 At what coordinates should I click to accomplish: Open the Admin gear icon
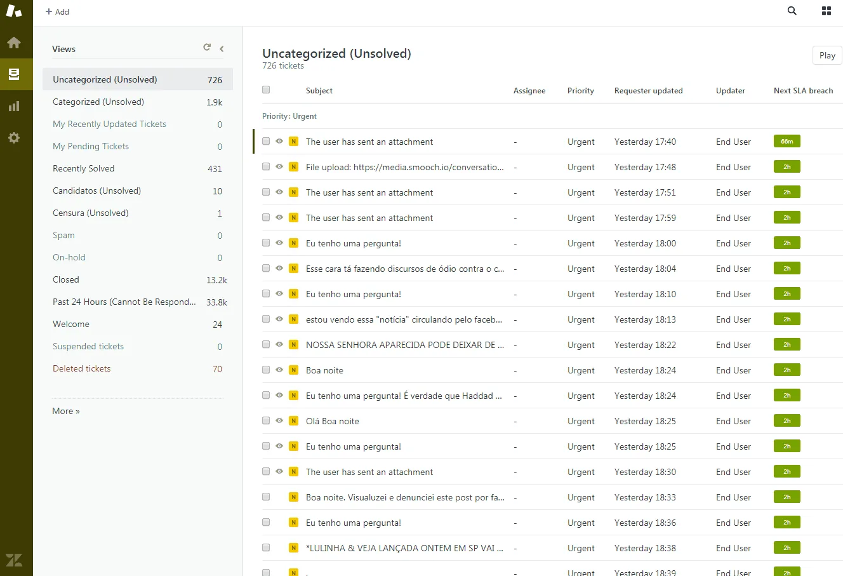point(14,138)
